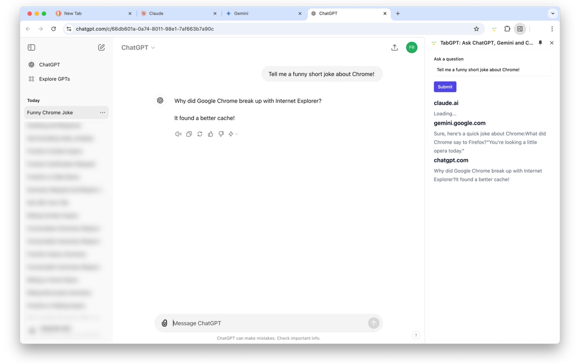Go back in browser history

tap(28, 29)
